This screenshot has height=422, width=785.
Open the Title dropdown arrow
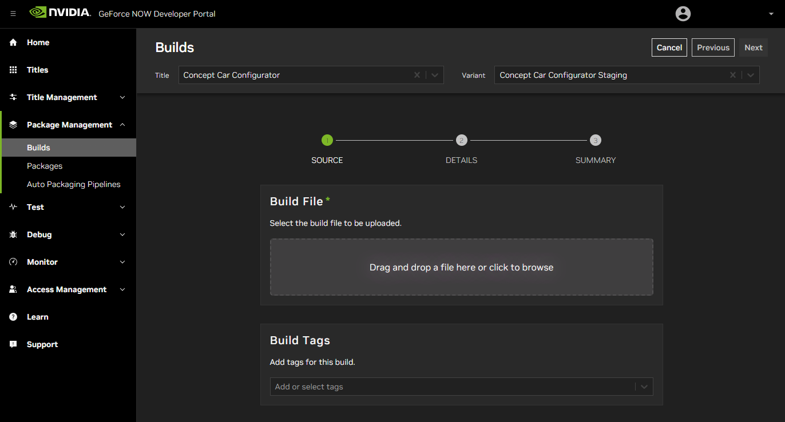(435, 75)
